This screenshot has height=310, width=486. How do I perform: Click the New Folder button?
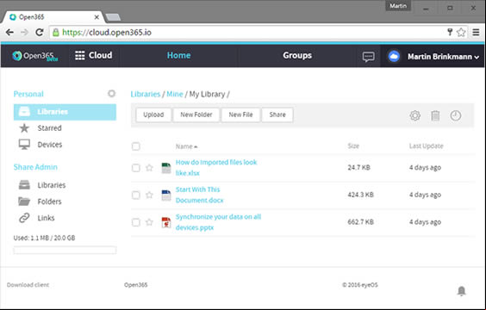point(196,115)
